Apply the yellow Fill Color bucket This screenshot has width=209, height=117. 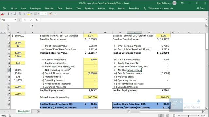29,14
